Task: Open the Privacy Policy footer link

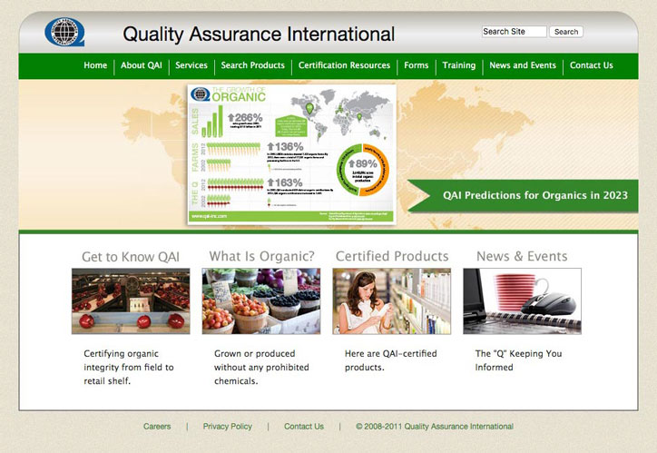Action: point(228,427)
